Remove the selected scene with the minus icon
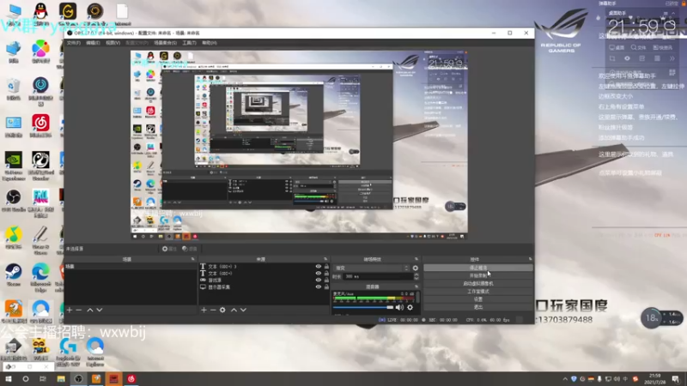 (x=79, y=310)
